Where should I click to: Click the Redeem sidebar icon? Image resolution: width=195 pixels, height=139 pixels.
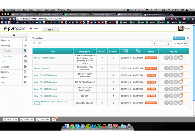click(x=25, y=72)
